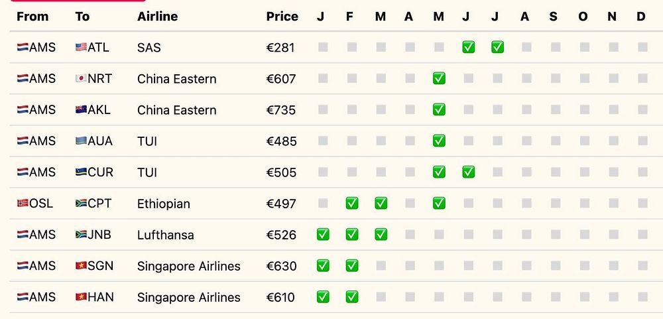Click the Japan flag icon beside NRT
This screenshot has width=663, height=319.
81,79
